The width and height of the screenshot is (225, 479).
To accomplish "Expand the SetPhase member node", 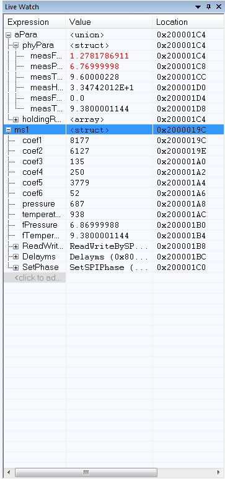I will click(x=16, y=267).
